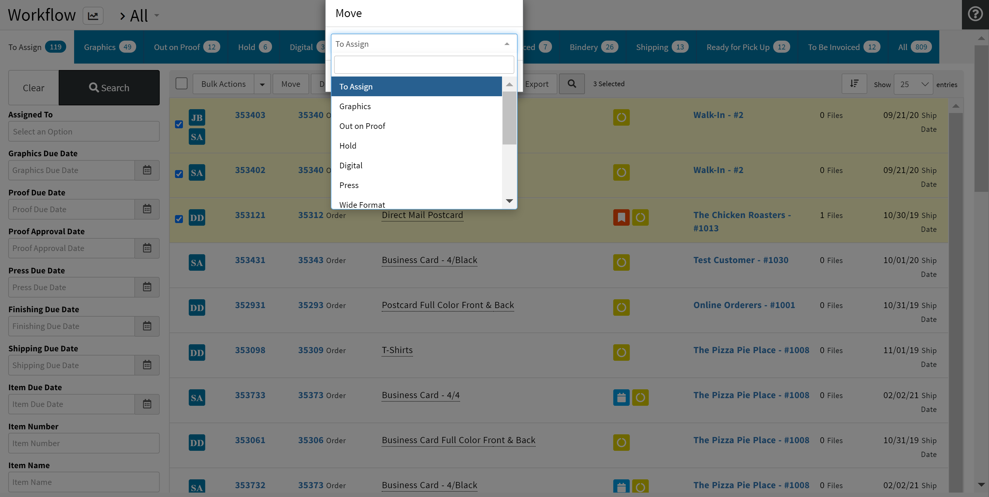Uncheck the checkbox for item 353121
Viewport: 989px width, 497px height.
point(179,219)
